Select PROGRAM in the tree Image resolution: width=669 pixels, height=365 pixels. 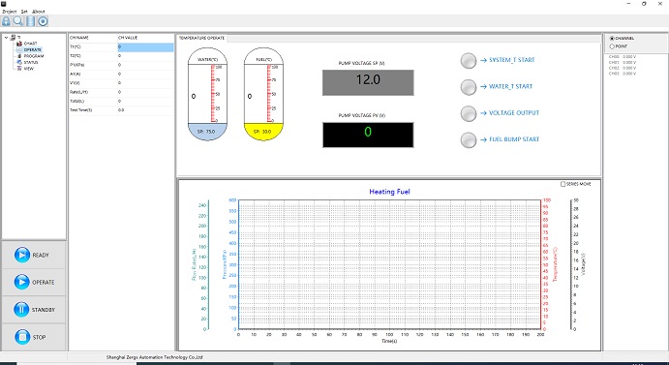click(34, 56)
